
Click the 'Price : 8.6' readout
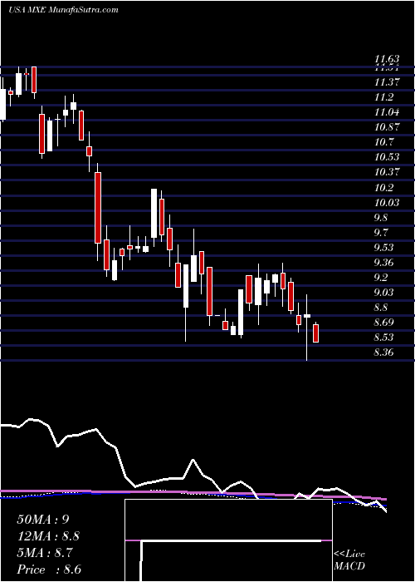tap(49, 570)
